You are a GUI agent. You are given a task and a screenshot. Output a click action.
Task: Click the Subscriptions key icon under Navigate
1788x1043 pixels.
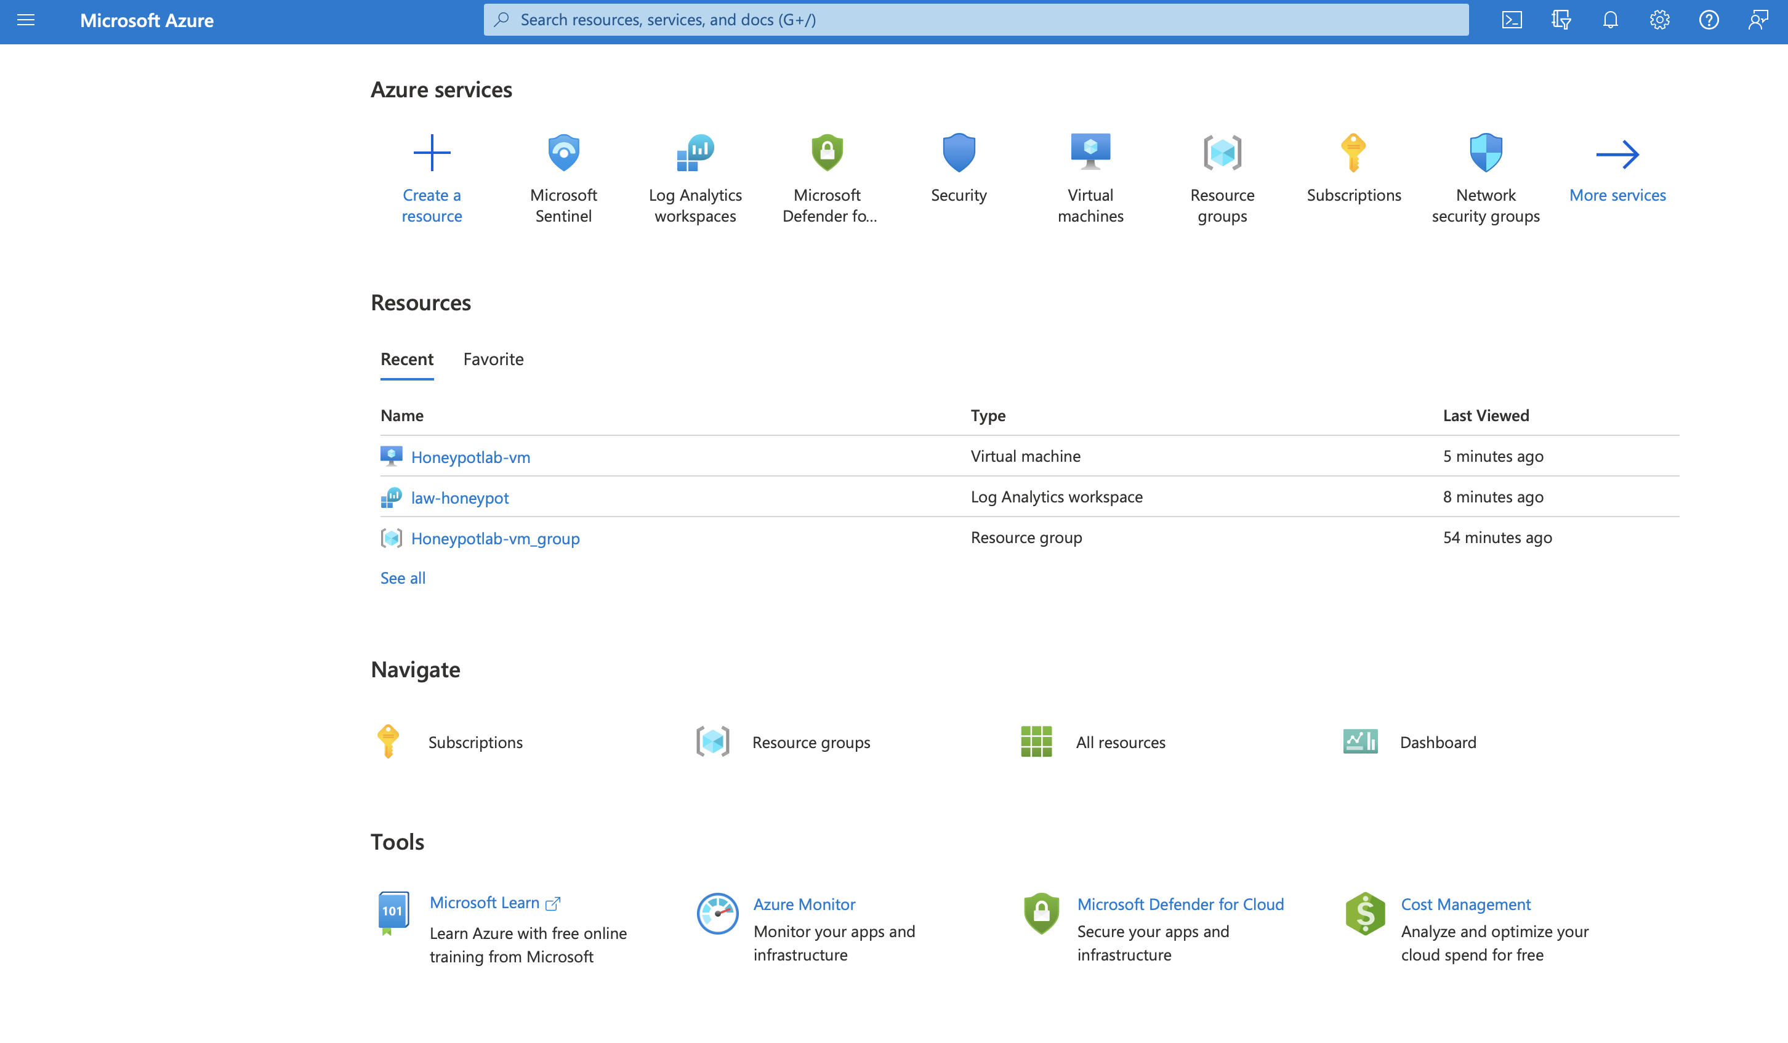coord(387,741)
